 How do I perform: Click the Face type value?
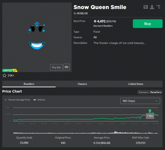(x=97, y=32)
